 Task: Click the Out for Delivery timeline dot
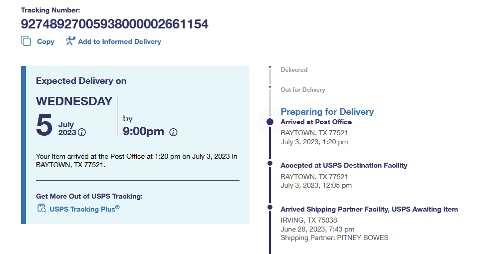(x=269, y=87)
